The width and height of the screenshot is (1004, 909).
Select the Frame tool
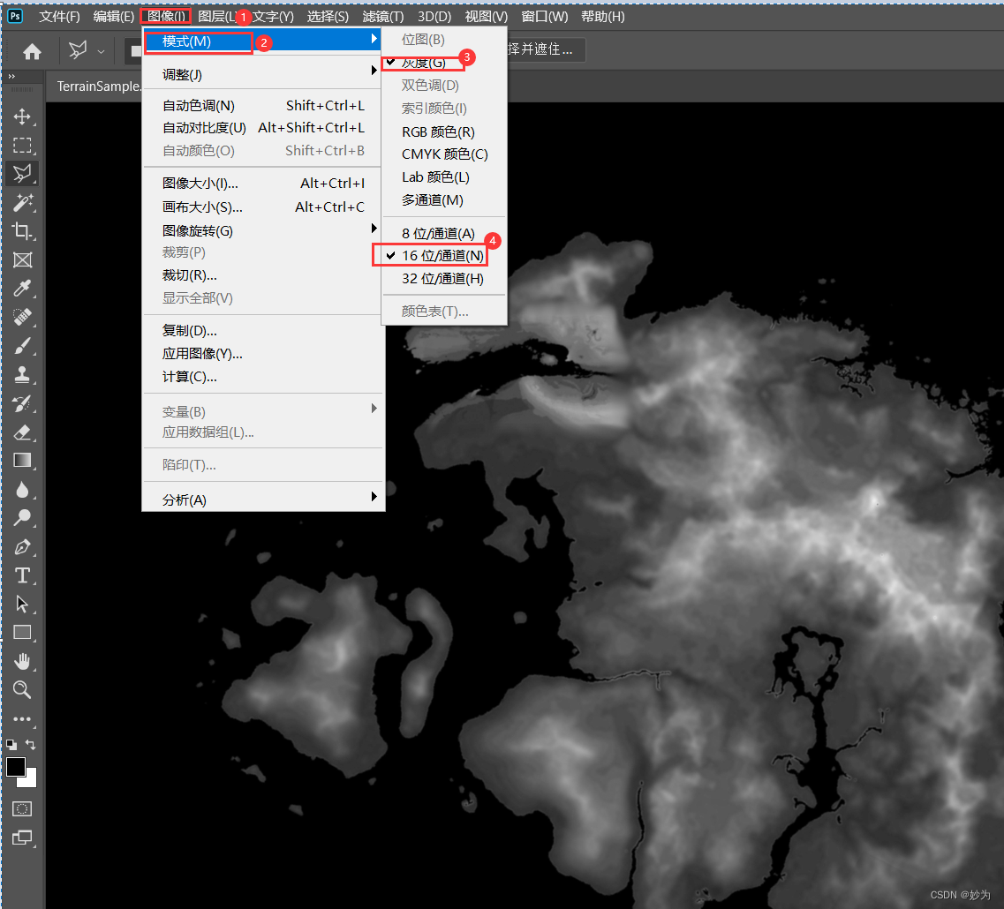pos(22,259)
